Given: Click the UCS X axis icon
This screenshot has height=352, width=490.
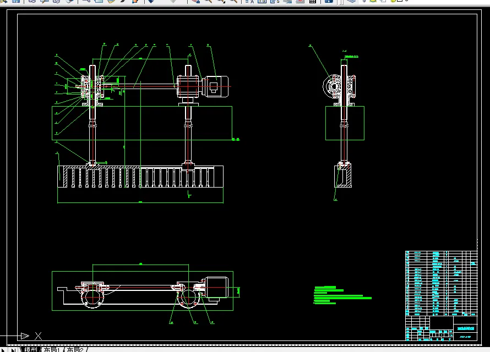Looking at the screenshot, I should (x=38, y=335).
